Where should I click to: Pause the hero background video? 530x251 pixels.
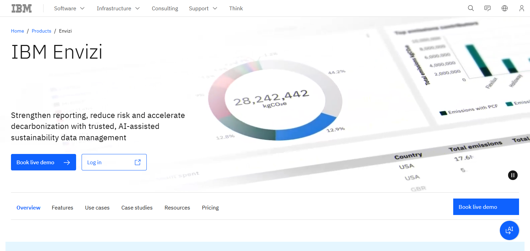[513, 175]
